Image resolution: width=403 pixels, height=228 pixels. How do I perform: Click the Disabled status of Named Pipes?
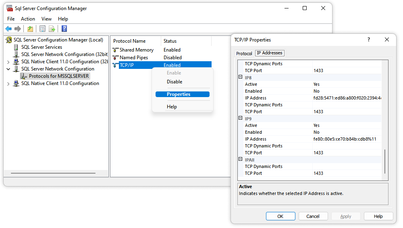(x=173, y=58)
